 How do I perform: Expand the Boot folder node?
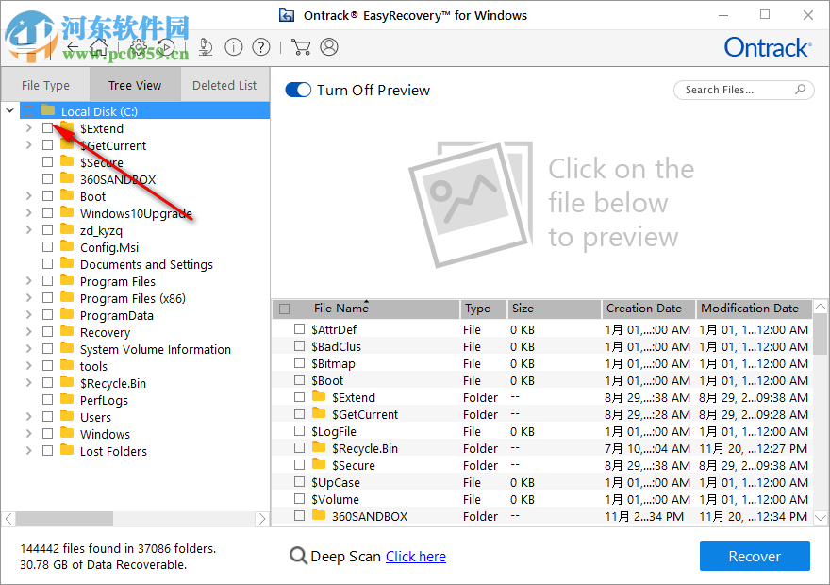[x=29, y=196]
